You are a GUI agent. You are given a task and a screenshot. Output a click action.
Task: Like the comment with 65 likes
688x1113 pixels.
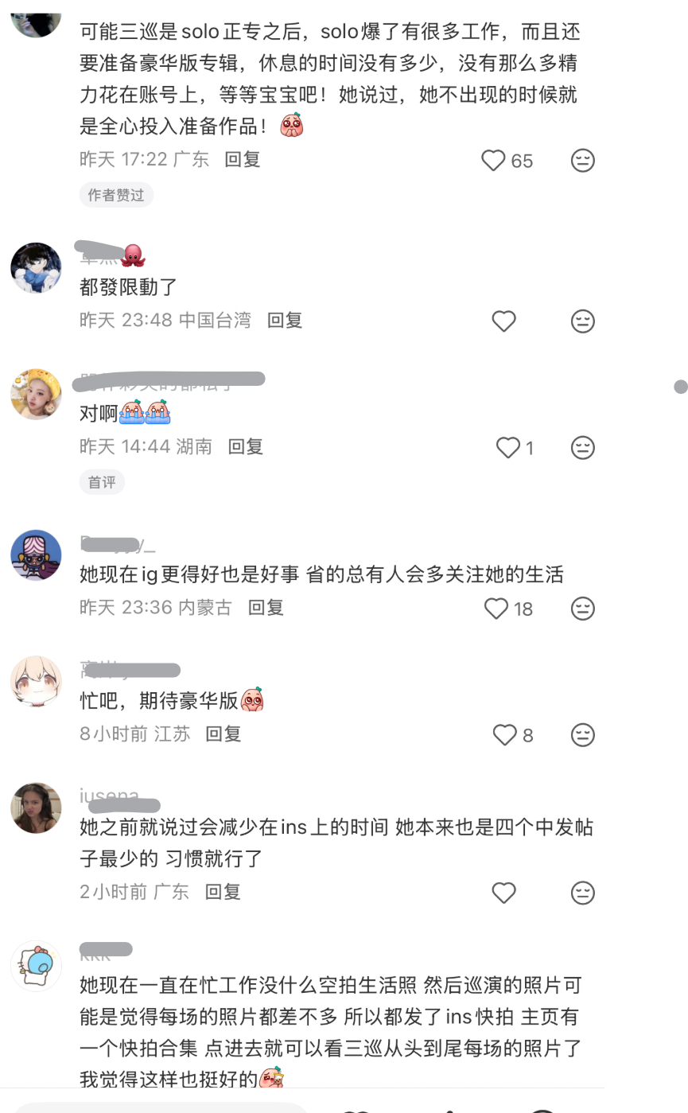pos(493,161)
